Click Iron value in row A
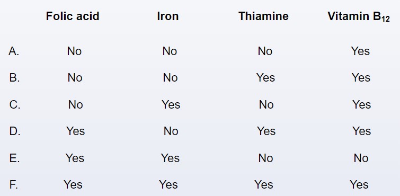 click(x=170, y=51)
